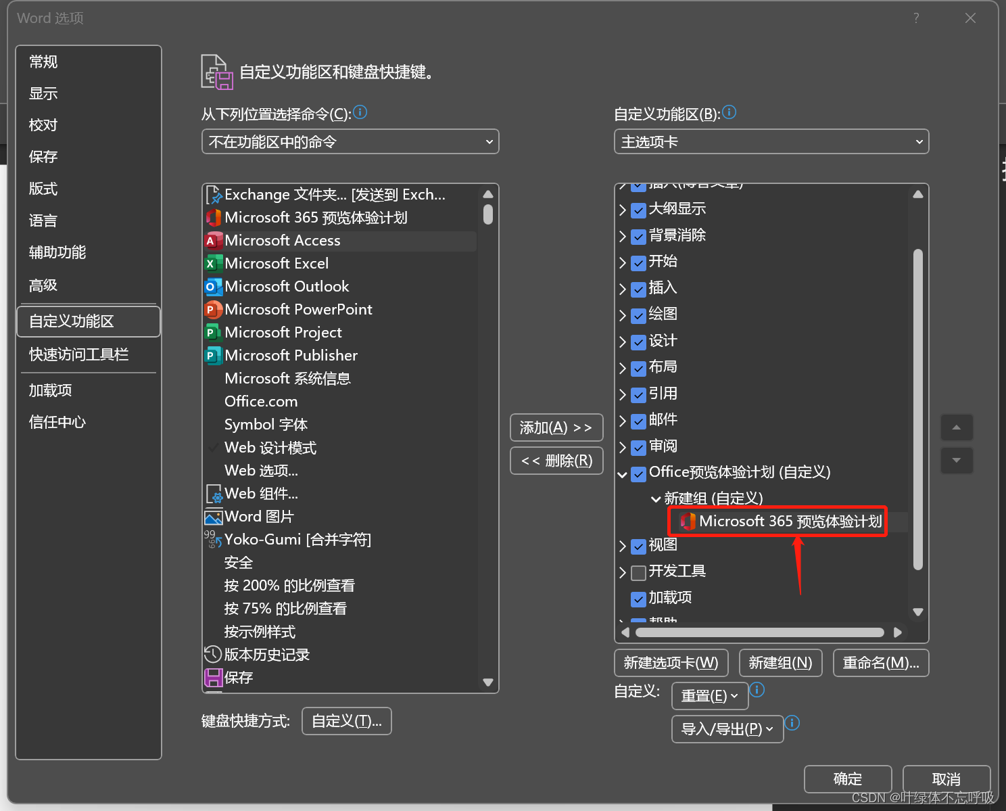The height and width of the screenshot is (811, 1006).
Task: Click the Web 组件 command icon
Action: pos(213,494)
